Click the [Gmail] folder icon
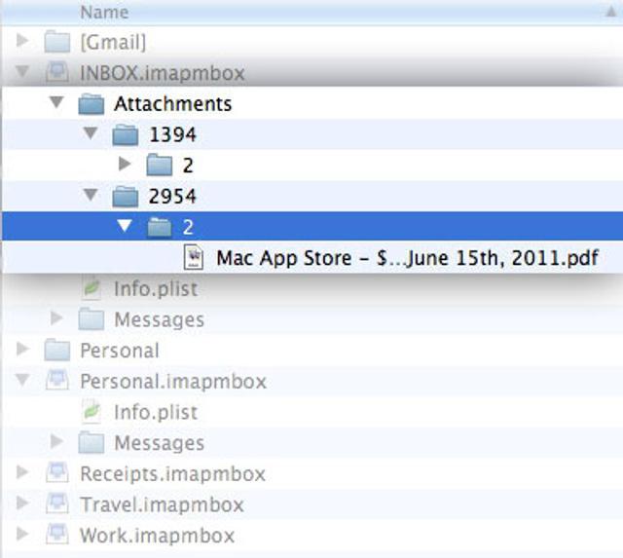The height and width of the screenshot is (558, 623). click(57, 41)
